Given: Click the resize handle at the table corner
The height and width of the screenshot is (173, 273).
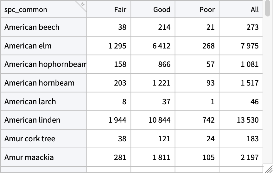Looking at the screenshot, I should 268,169.
